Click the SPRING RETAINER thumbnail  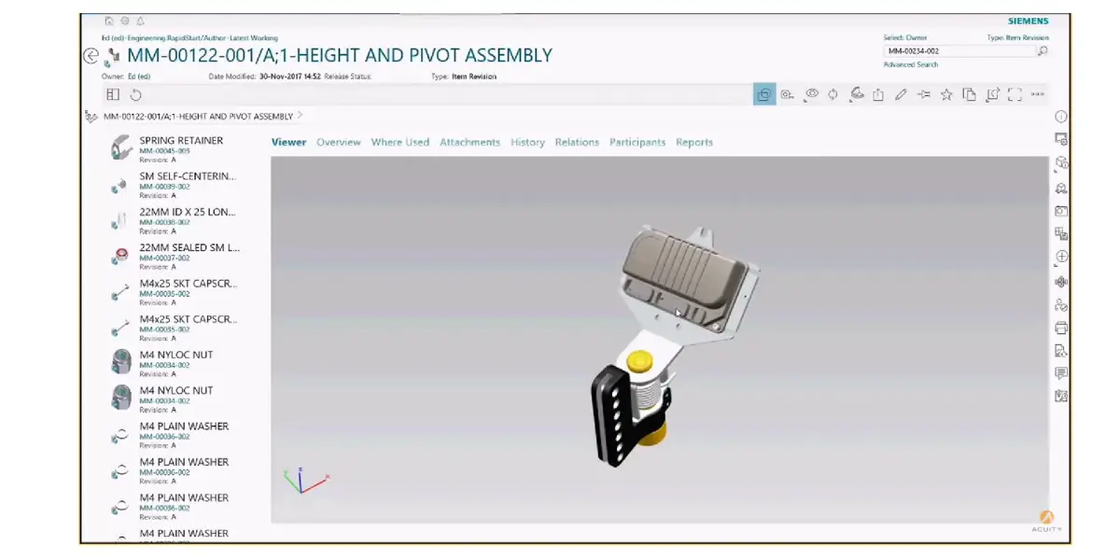point(120,148)
